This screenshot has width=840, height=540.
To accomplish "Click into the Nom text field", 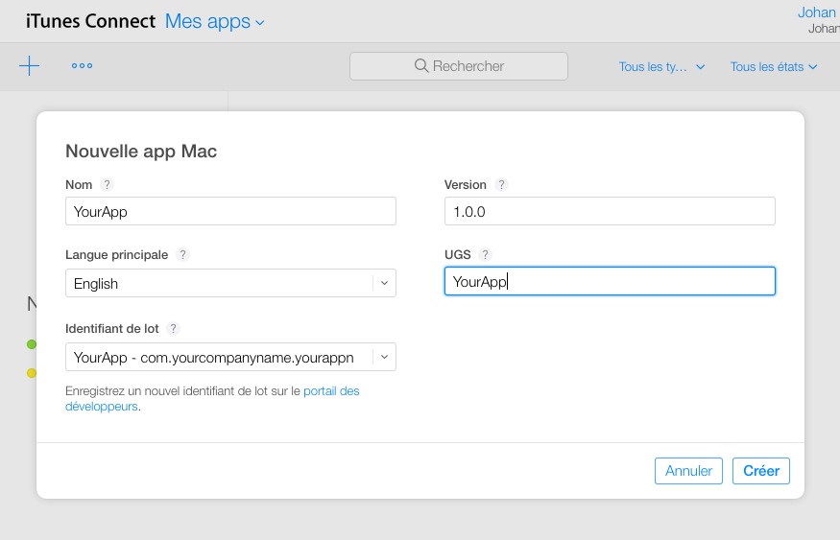I will click(x=230, y=211).
